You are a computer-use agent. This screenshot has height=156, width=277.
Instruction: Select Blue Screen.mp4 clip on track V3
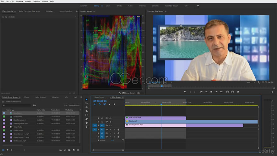(155, 118)
